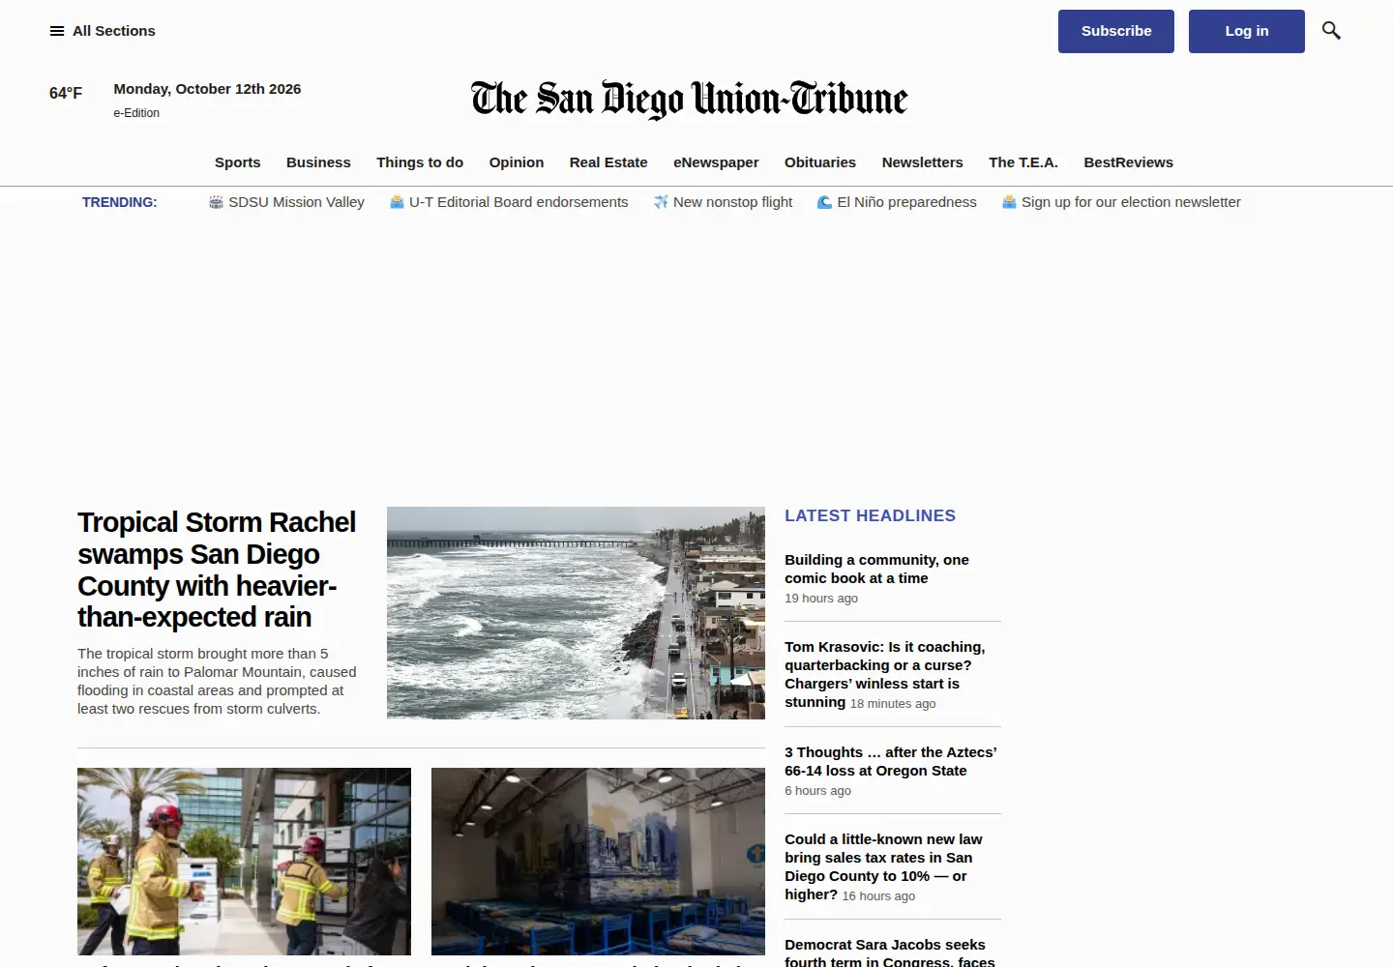This screenshot has height=967, width=1393.
Task: Open Democrat Sara Jacobs fourth term article
Action: (889, 952)
